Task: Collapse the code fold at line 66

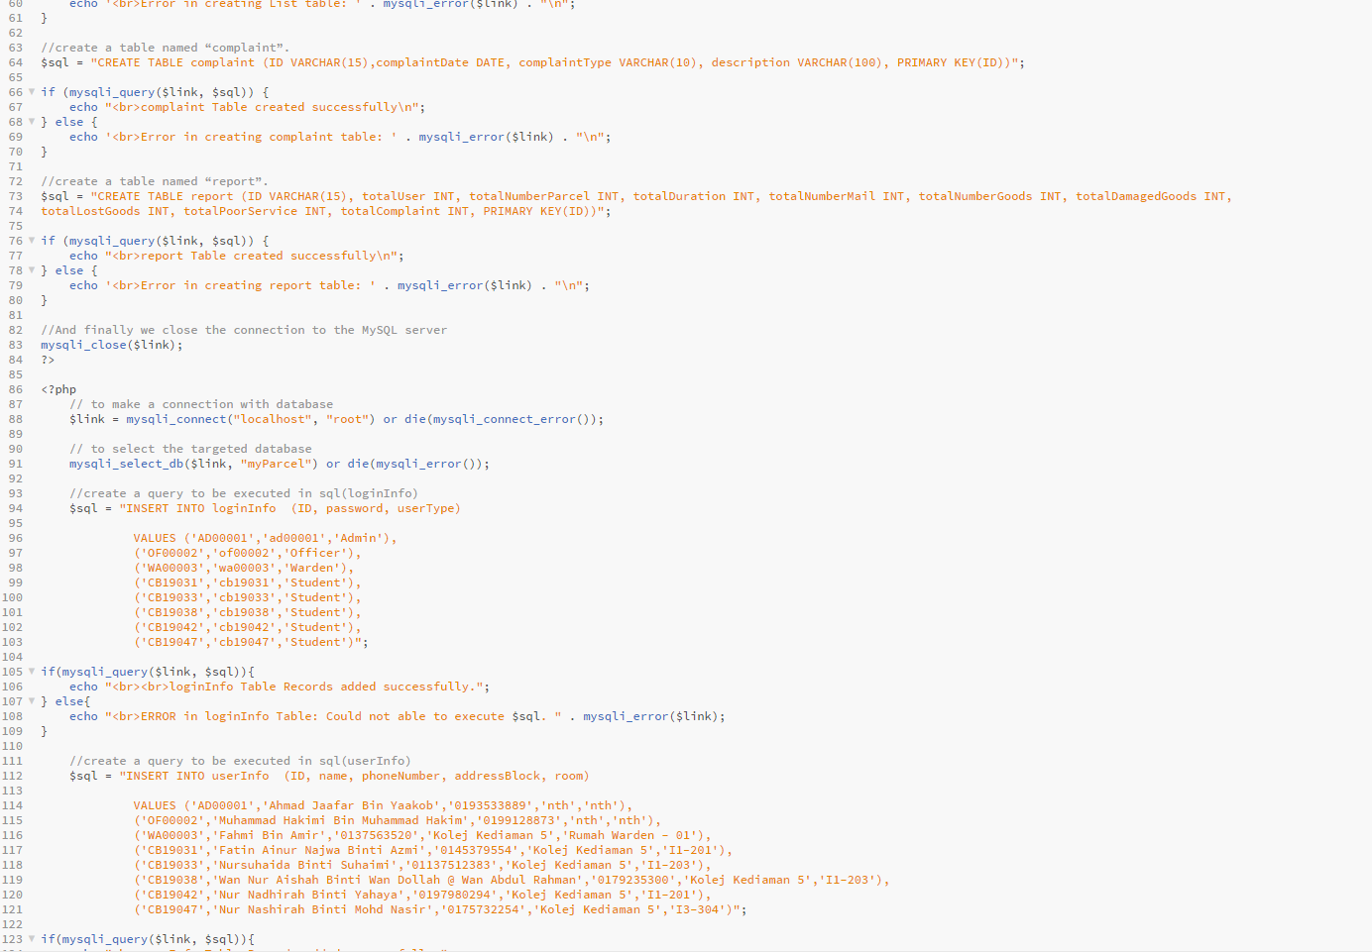Action: [32, 92]
